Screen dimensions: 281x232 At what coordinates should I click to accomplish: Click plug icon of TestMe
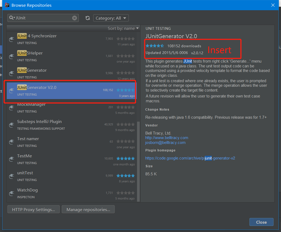[12, 159]
